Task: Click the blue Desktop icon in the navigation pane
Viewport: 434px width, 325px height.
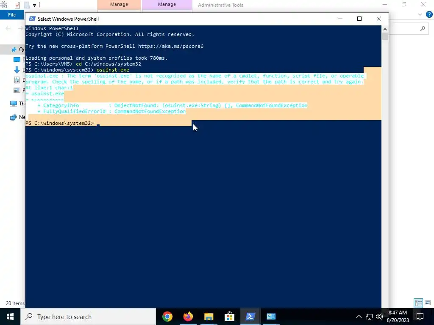Action: (17, 60)
